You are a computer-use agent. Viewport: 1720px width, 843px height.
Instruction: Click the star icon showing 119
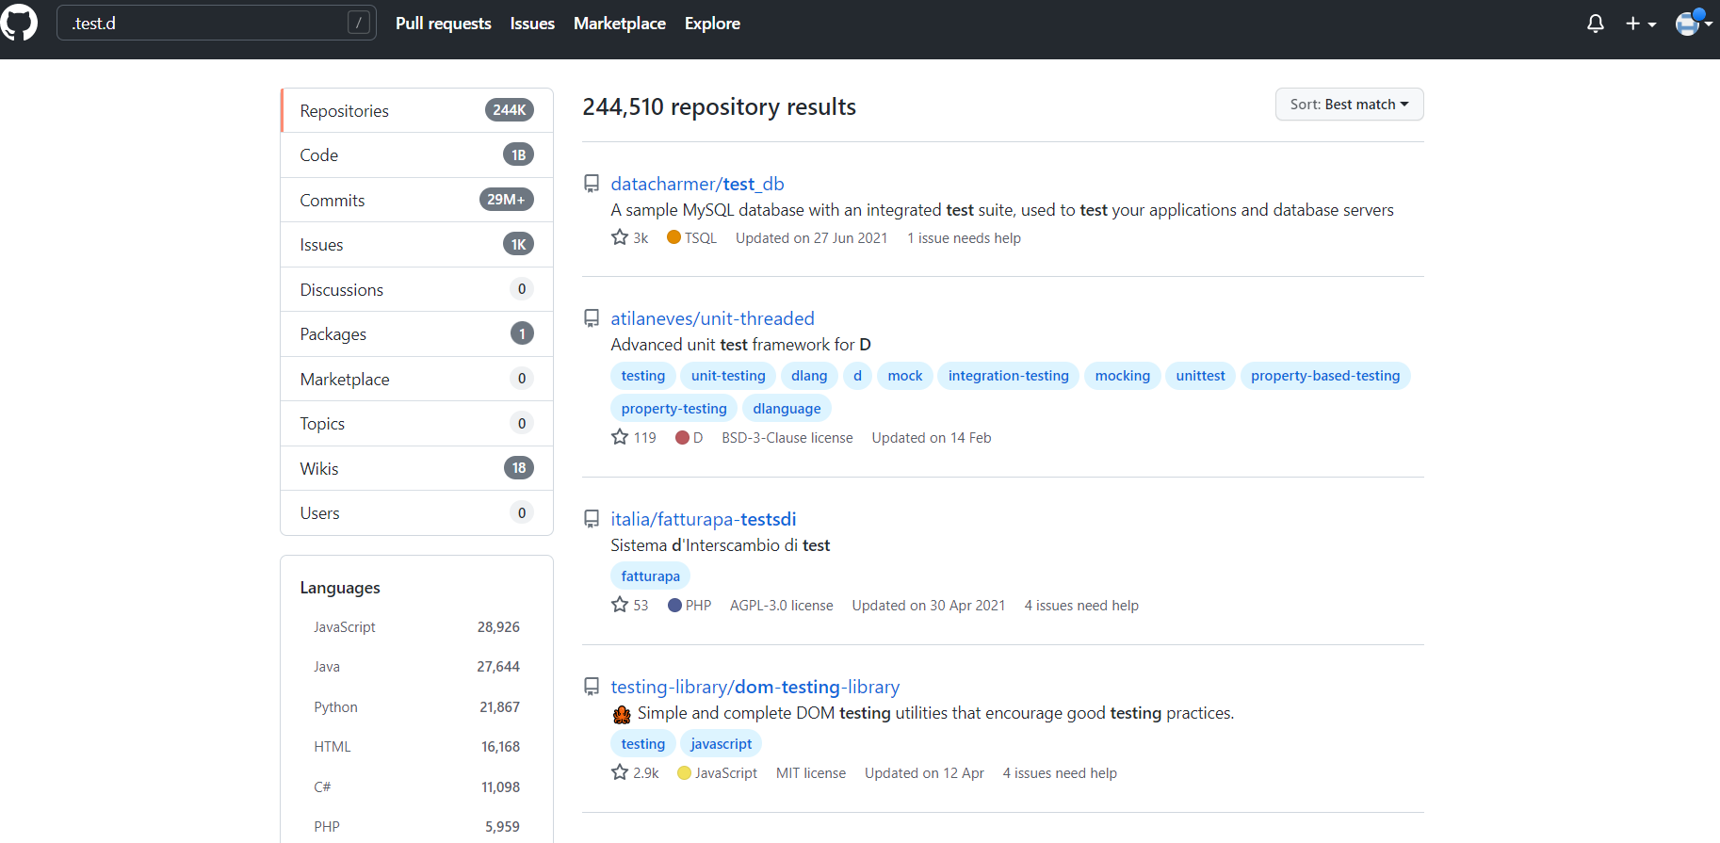(620, 437)
